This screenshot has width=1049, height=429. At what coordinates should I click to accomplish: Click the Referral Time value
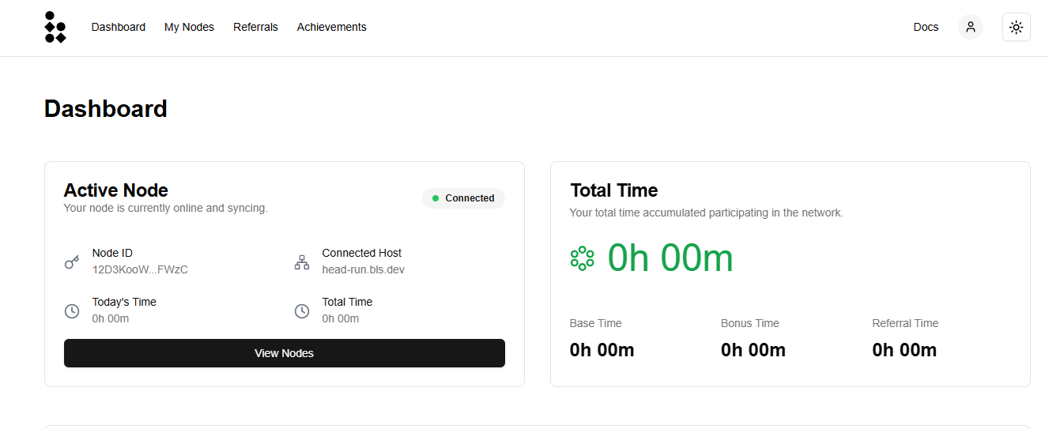(x=904, y=350)
